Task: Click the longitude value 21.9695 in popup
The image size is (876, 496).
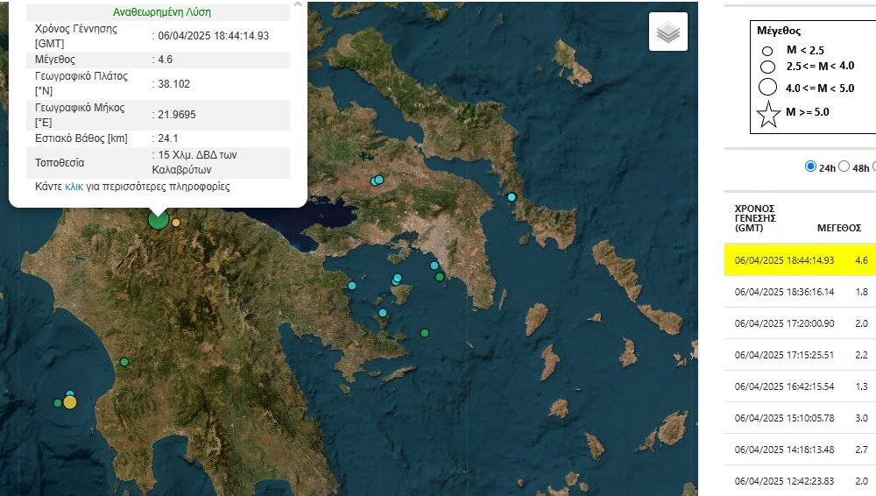Action: (x=177, y=115)
